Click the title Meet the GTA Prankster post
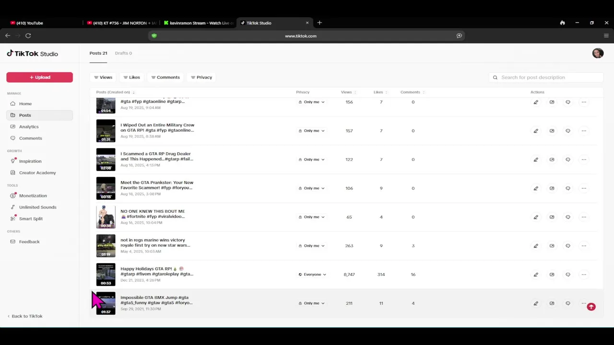 tap(157, 185)
